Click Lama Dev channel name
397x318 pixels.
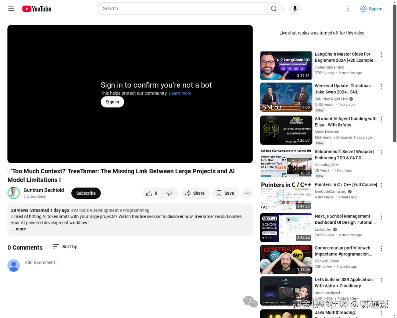[x=323, y=229]
